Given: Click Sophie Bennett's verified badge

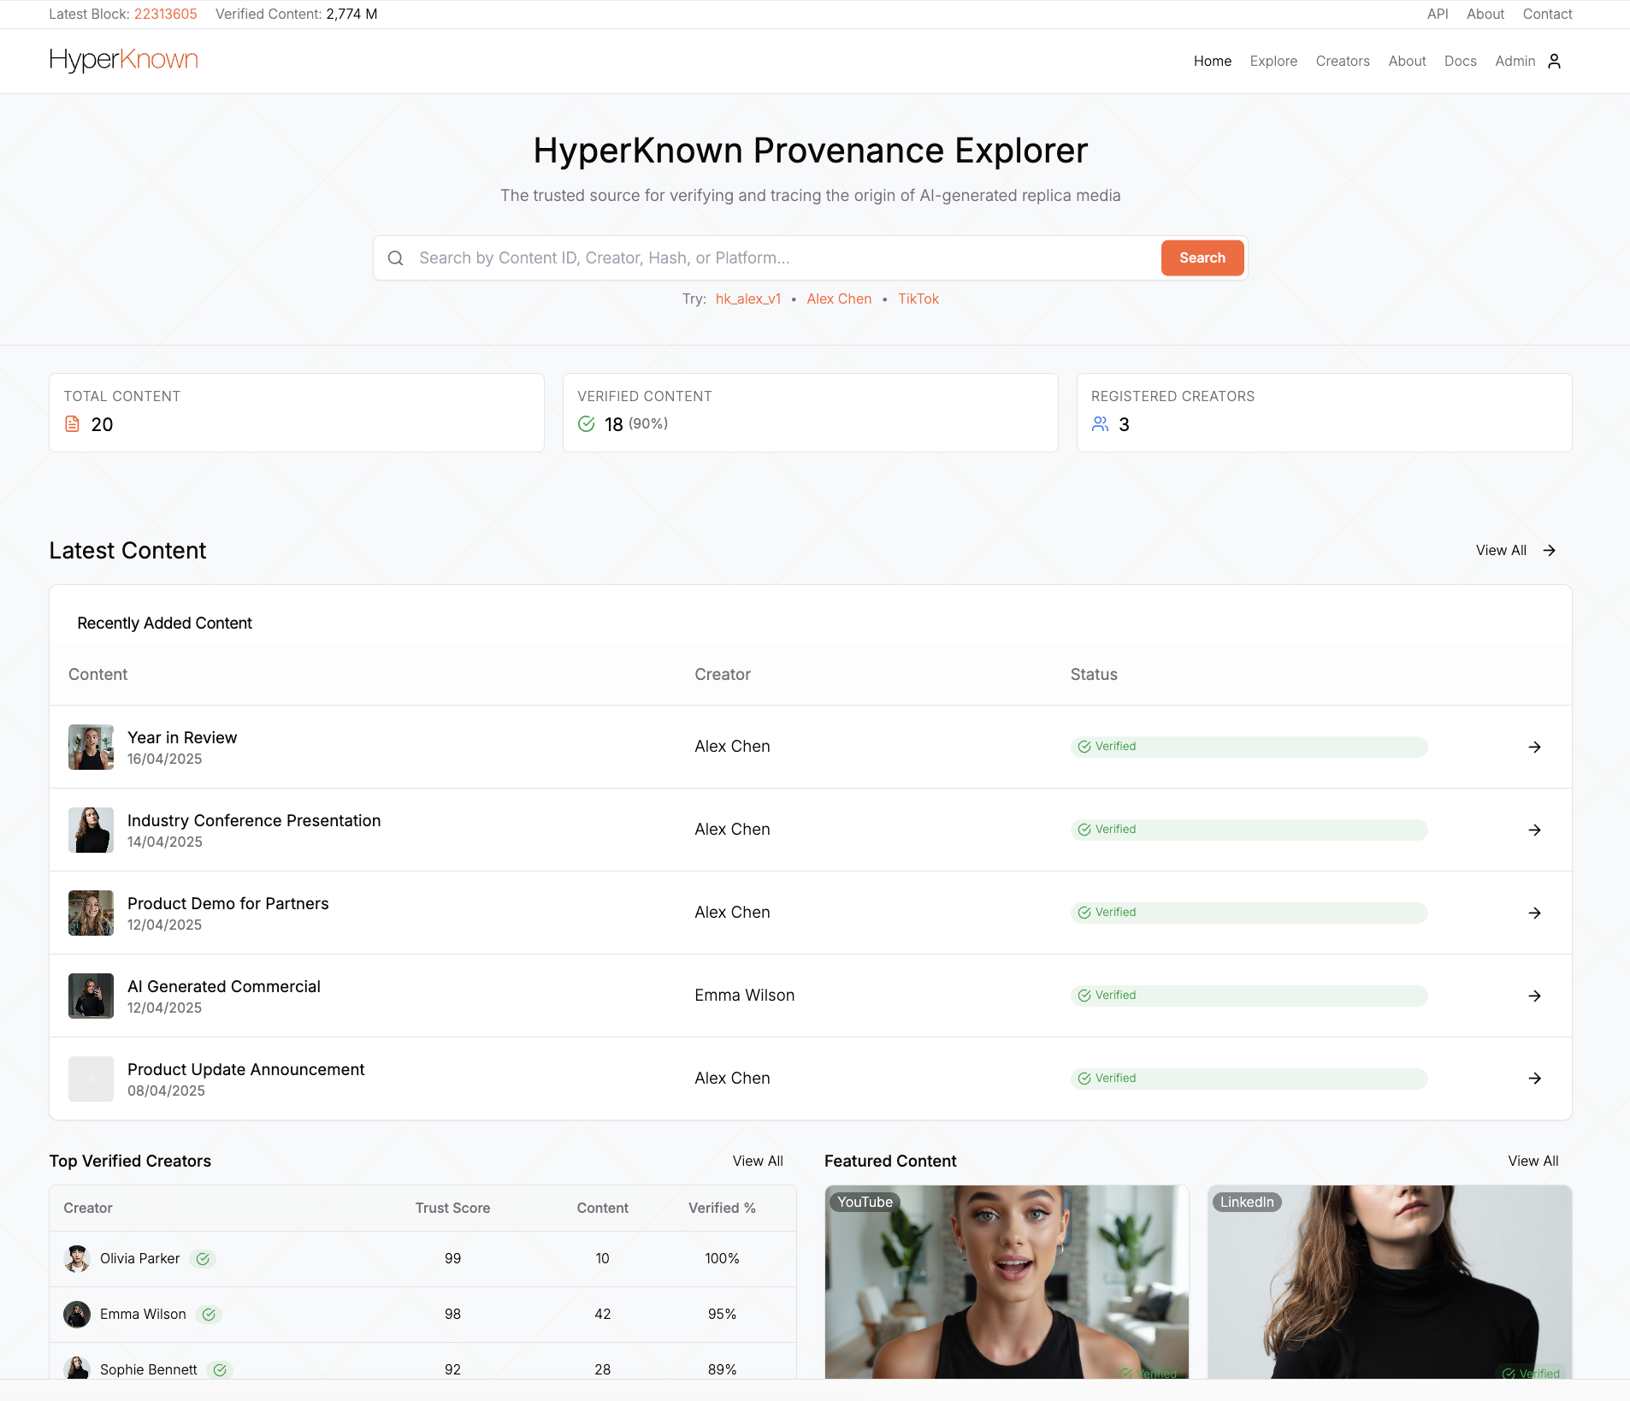Looking at the screenshot, I should 219,1369.
